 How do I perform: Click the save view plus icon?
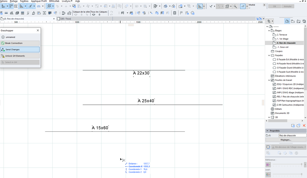pos(298,126)
